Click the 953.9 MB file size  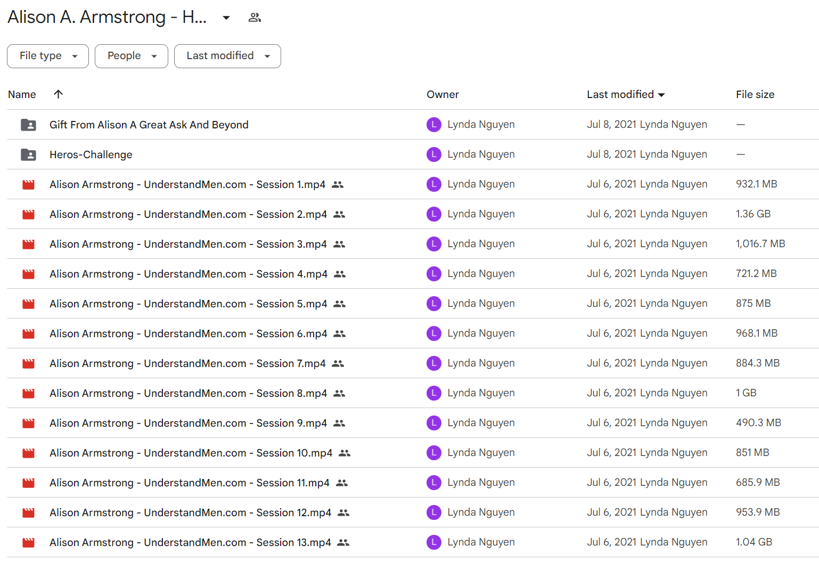coord(758,512)
